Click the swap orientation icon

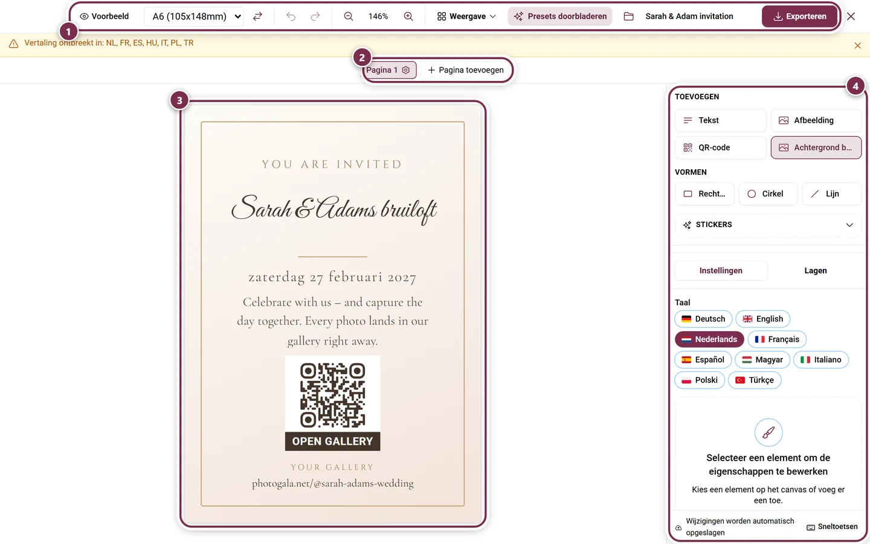[257, 16]
